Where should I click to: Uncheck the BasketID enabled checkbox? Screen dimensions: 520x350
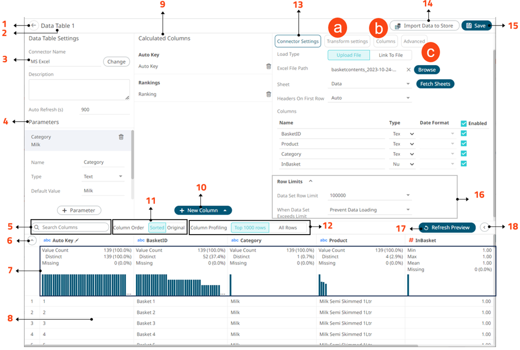pos(463,133)
